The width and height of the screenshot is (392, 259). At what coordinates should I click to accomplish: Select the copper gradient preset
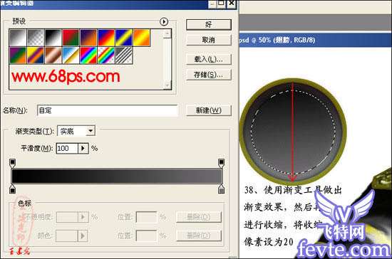tap(53, 55)
